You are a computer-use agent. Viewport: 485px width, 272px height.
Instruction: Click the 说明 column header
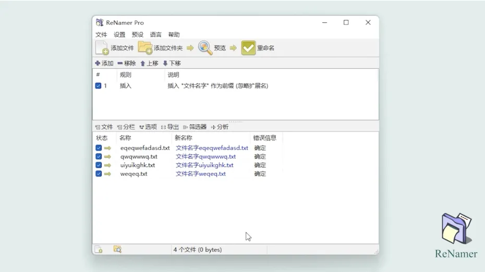(x=173, y=75)
